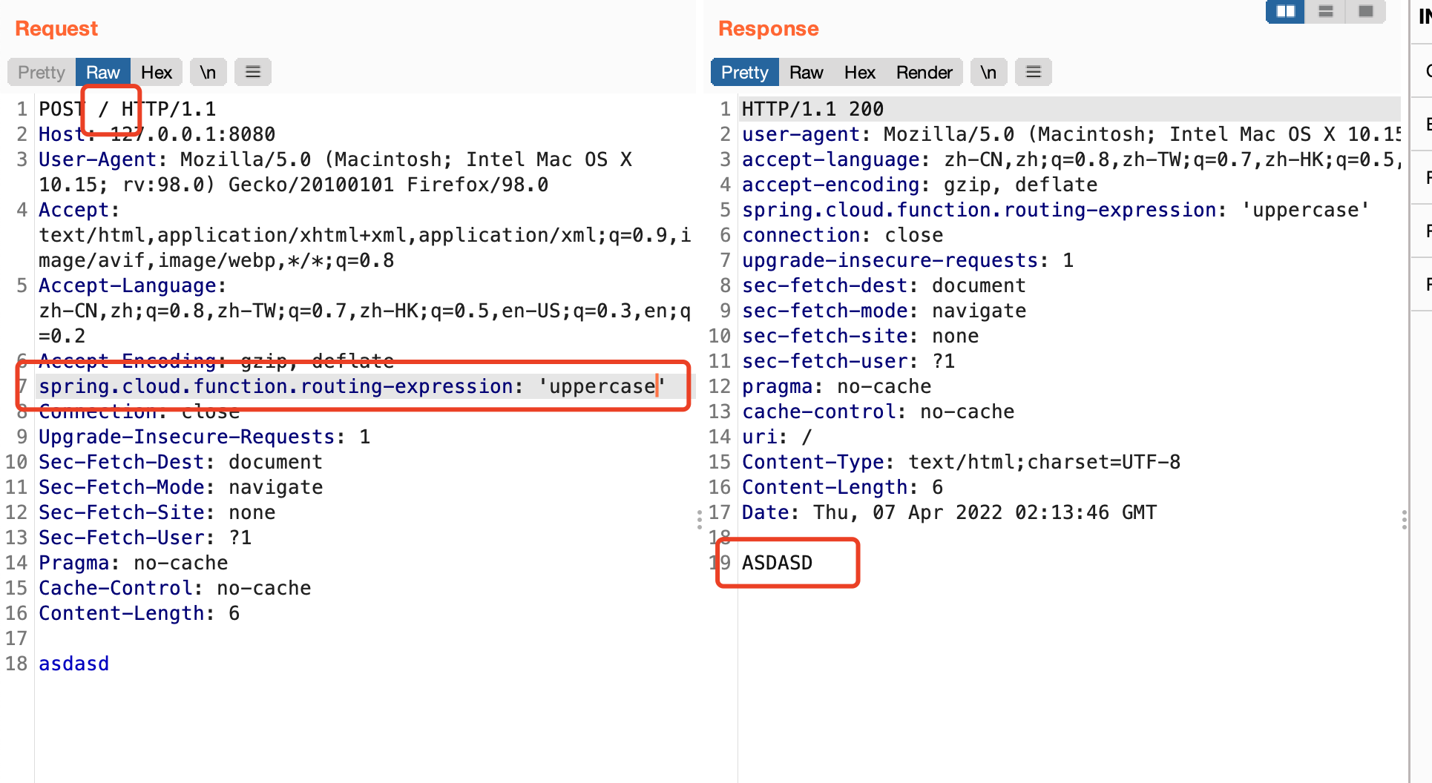Click the user-agent header in response
This screenshot has width=1432, height=783.
1071,134
